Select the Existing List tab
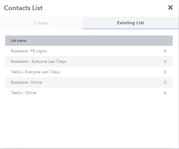 coord(131,23)
